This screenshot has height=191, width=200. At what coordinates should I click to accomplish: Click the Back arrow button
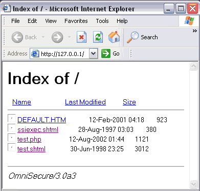pyautogui.click(x=17, y=37)
